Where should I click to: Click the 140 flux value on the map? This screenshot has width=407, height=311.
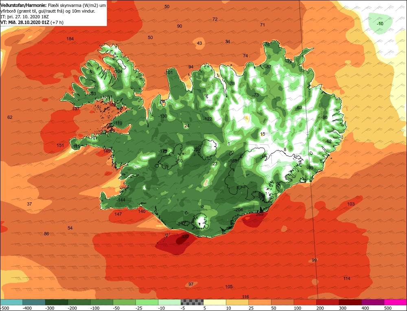click(x=142, y=211)
